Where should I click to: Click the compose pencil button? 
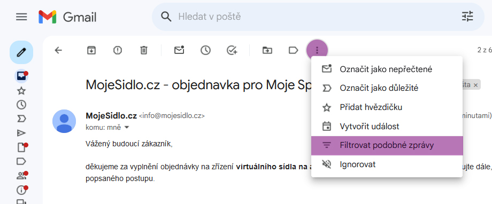(21, 52)
